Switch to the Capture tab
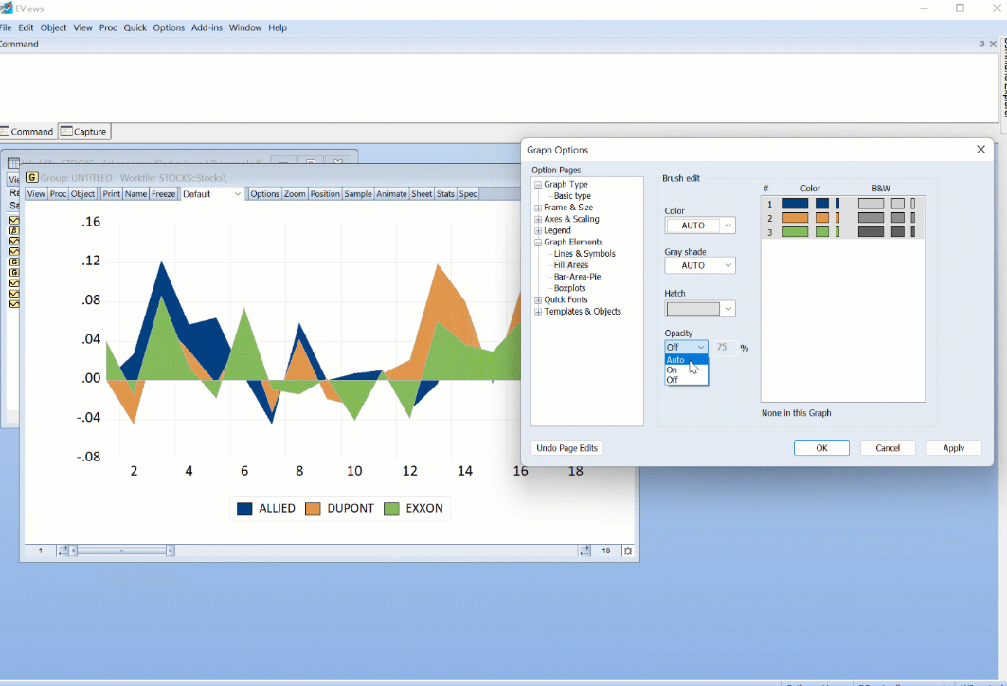 pos(84,131)
